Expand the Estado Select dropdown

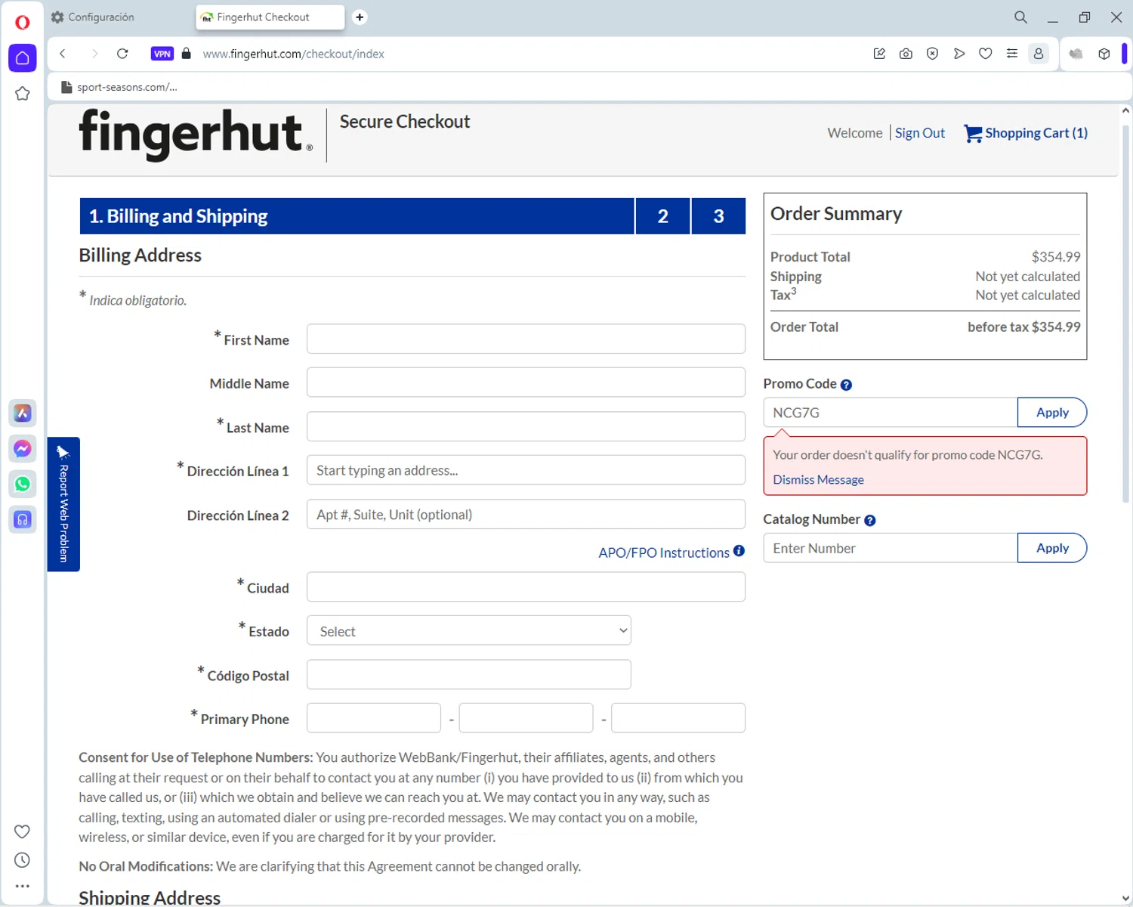[469, 630]
